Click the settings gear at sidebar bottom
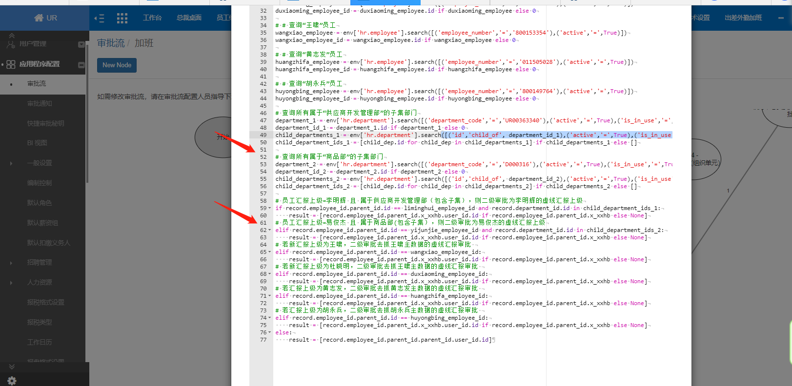 (x=12, y=381)
